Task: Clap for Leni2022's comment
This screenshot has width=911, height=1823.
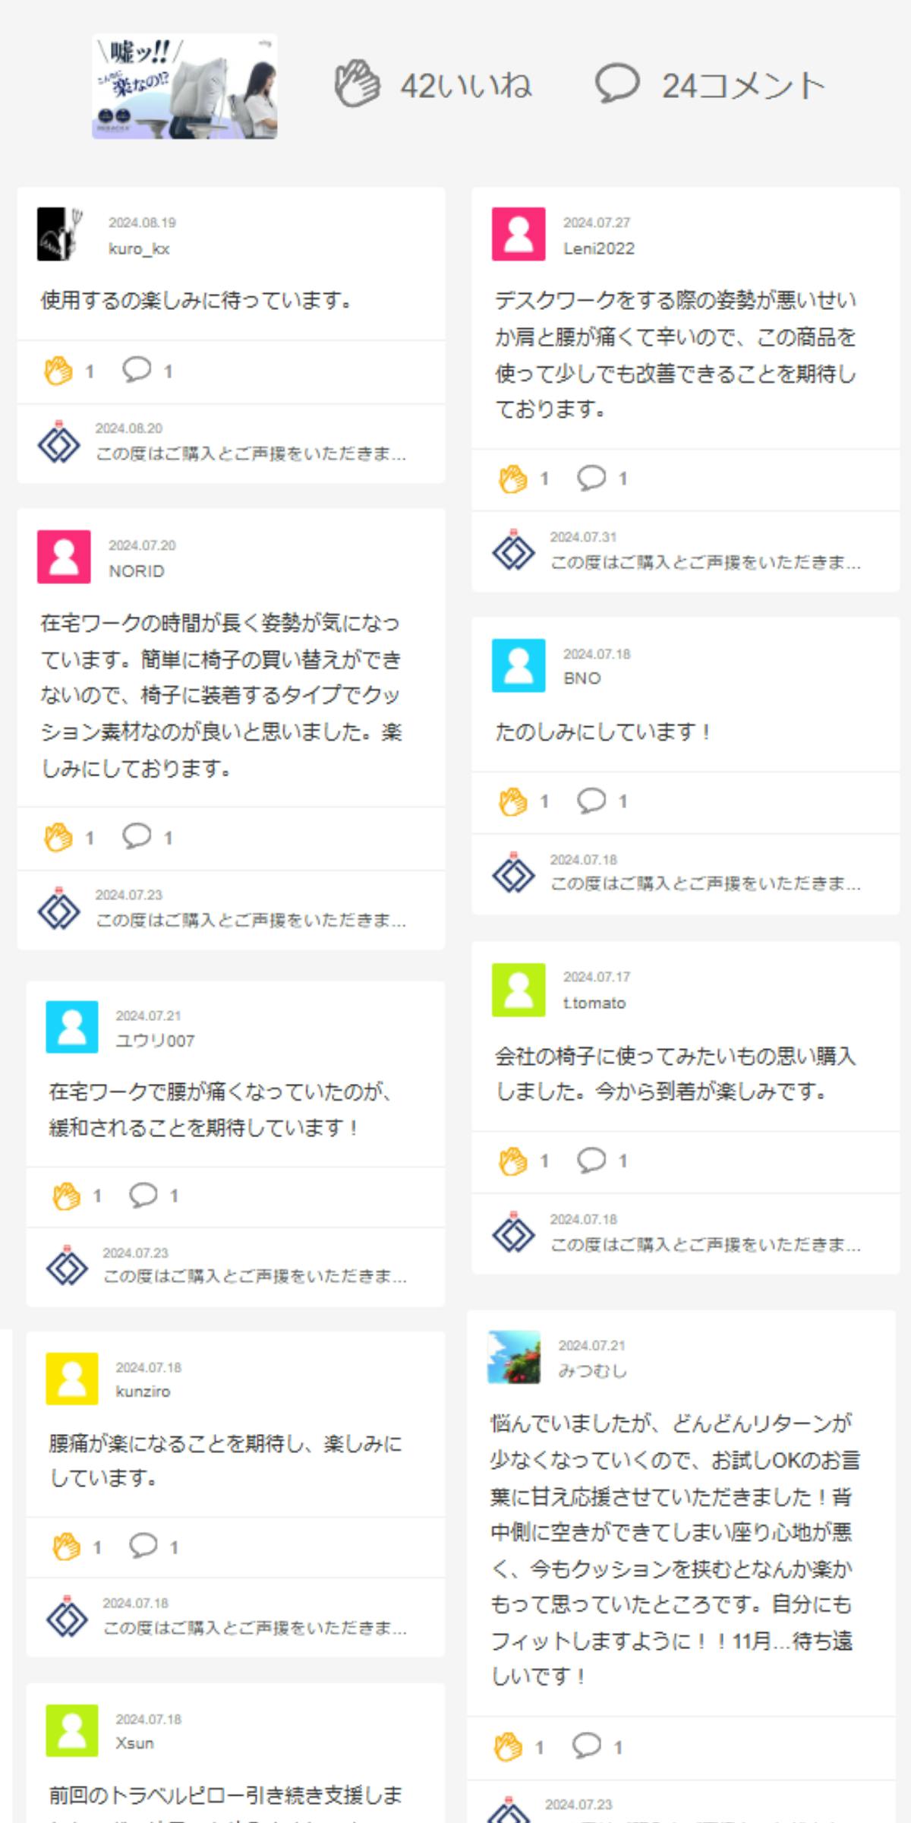Action: [513, 479]
